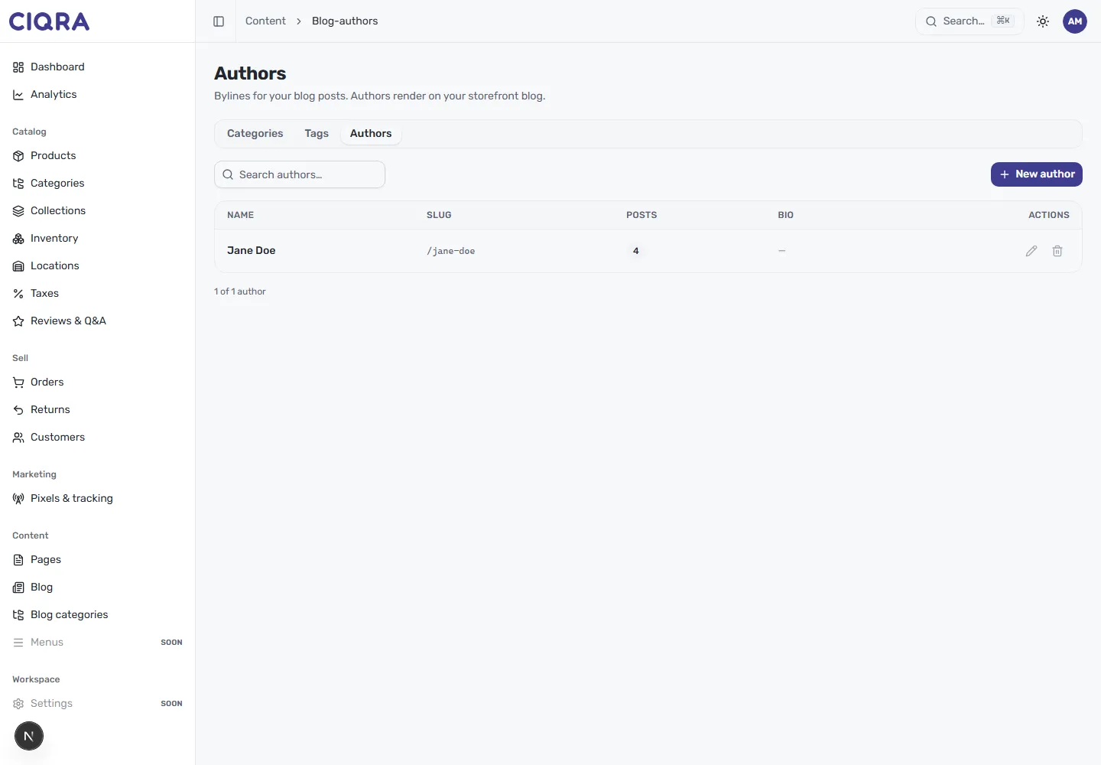This screenshot has width=1101, height=765.
Task: Click the Pages document icon
Action: coord(18,560)
